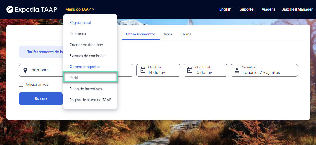Enable the Adicionar voo checkbox

pyautogui.click(x=21, y=84)
